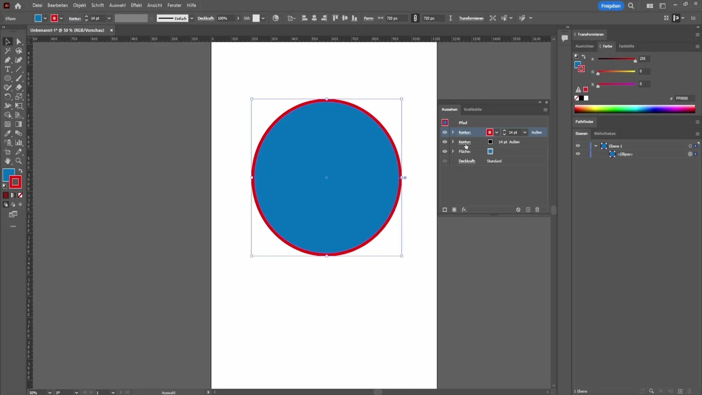Add new stroke in Aussehen panel
The image size is (702, 395).
point(445,210)
